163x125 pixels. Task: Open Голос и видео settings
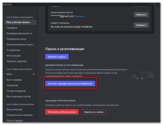coord(14,121)
